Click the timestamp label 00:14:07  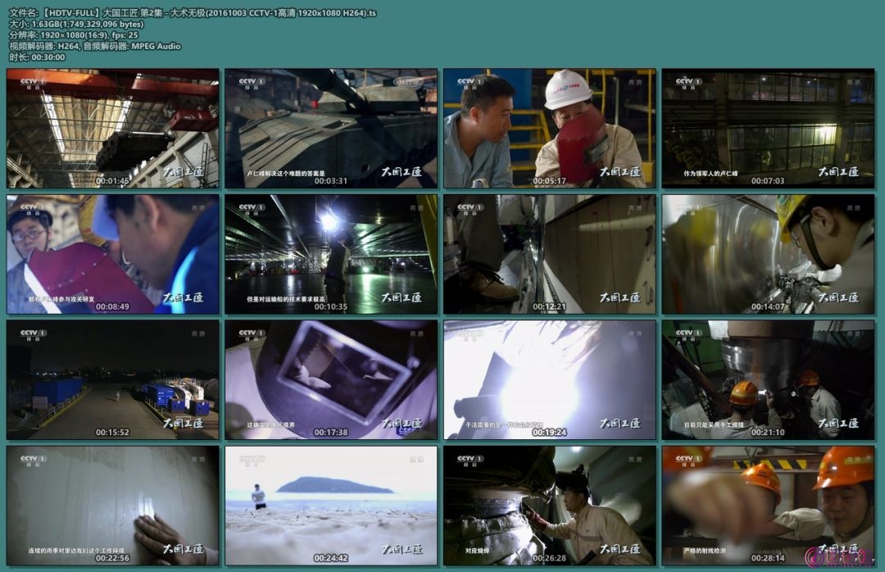pos(768,306)
